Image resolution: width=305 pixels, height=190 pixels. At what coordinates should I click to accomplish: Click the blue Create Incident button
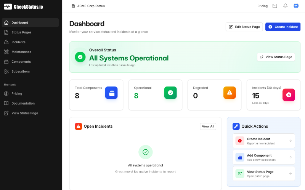coord(283,27)
